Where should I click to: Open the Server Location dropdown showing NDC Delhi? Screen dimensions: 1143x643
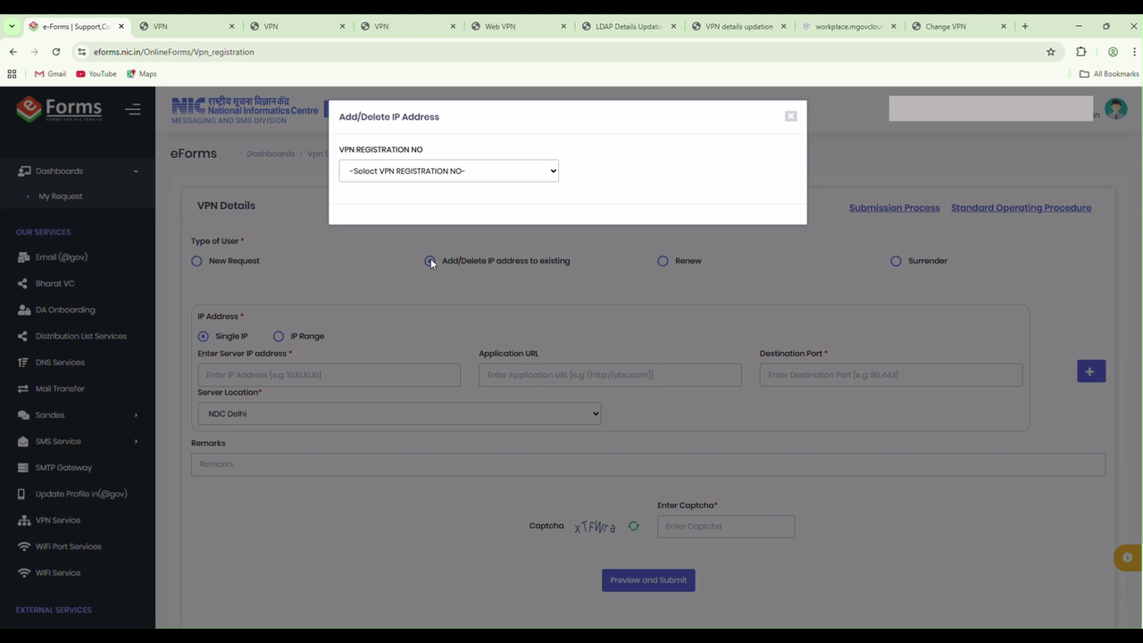tap(399, 413)
